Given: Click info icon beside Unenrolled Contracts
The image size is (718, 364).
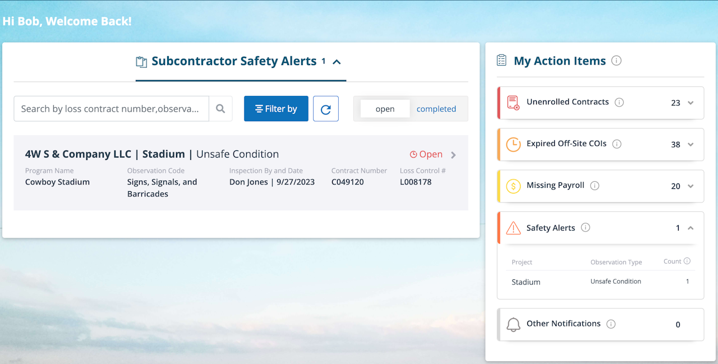Looking at the screenshot, I should pos(619,102).
